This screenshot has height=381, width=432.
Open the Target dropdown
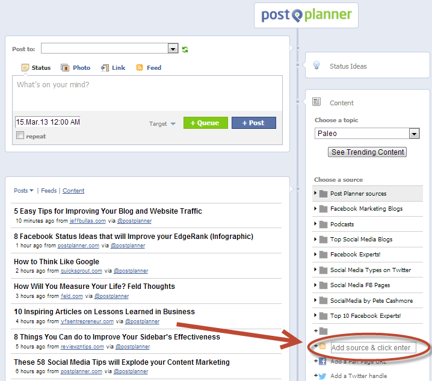(x=162, y=124)
